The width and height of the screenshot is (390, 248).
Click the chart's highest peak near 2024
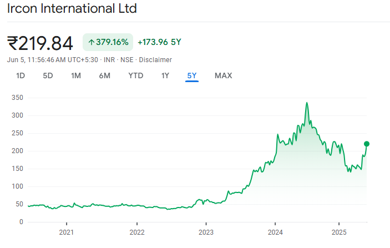(307, 103)
